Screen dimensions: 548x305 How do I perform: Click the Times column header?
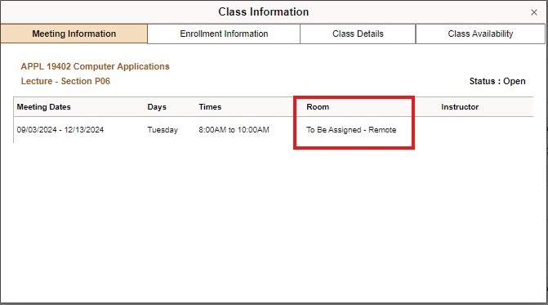point(210,107)
